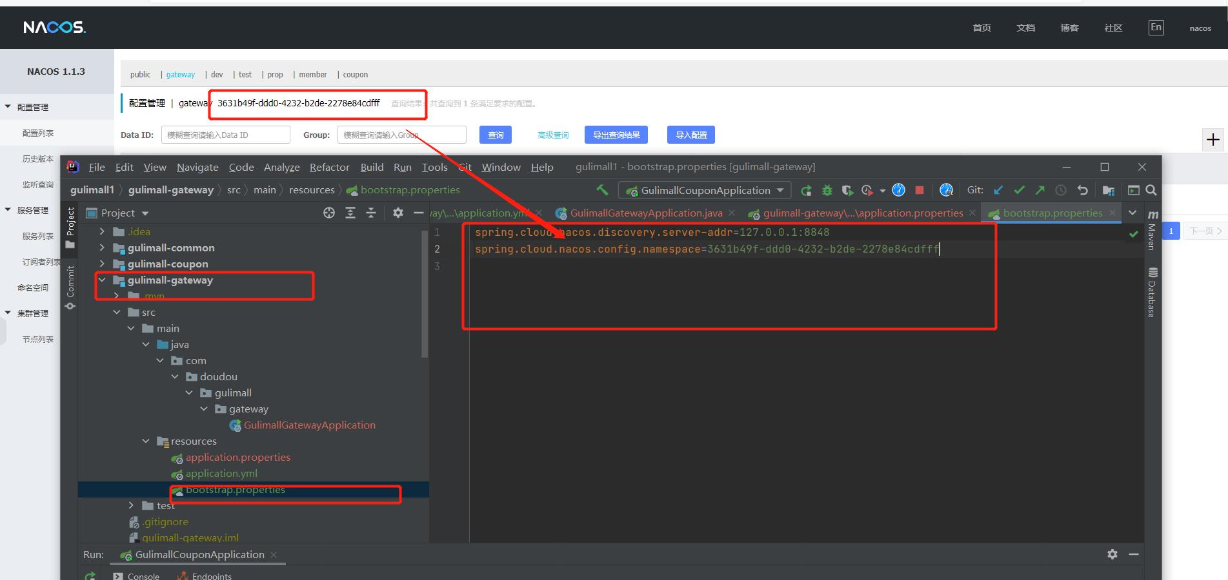The height and width of the screenshot is (580, 1228).
Task: Expand the gulimall-coupon module
Action: pyautogui.click(x=102, y=264)
